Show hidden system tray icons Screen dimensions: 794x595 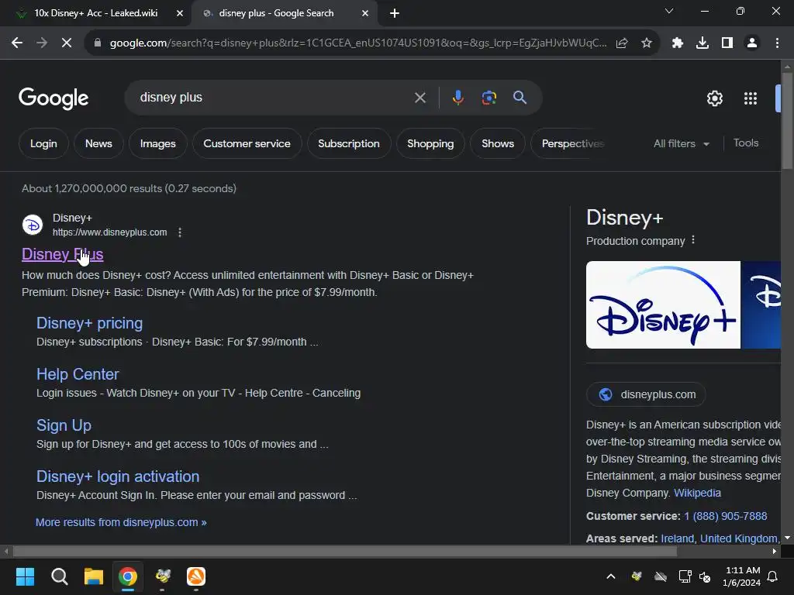tap(611, 576)
